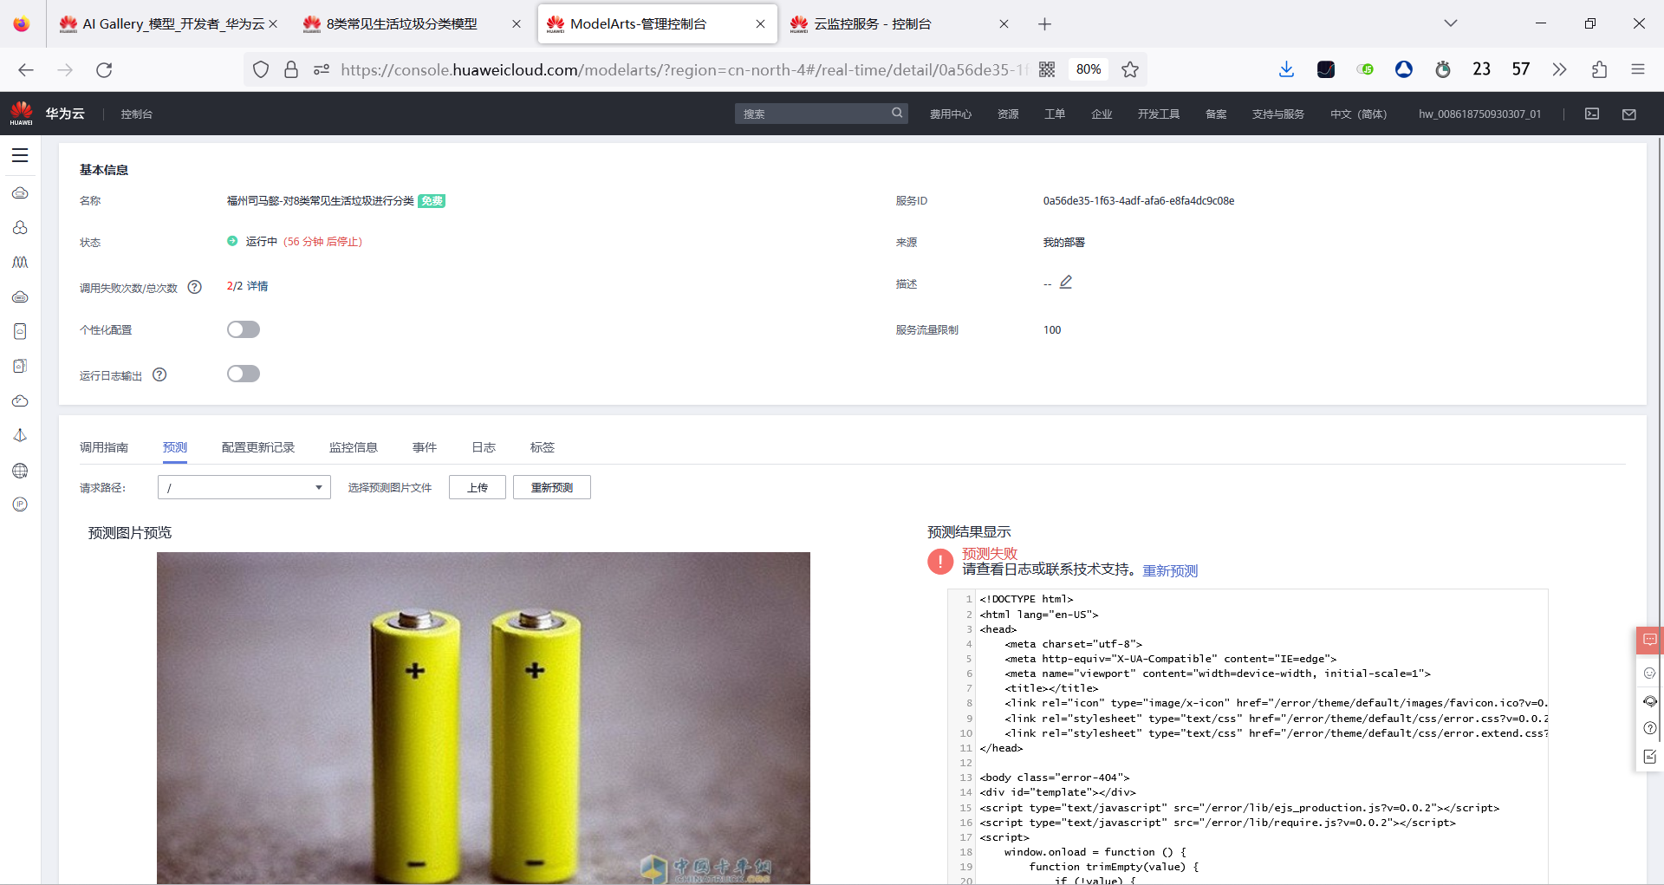Open the 资源 header menu

[1008, 114]
